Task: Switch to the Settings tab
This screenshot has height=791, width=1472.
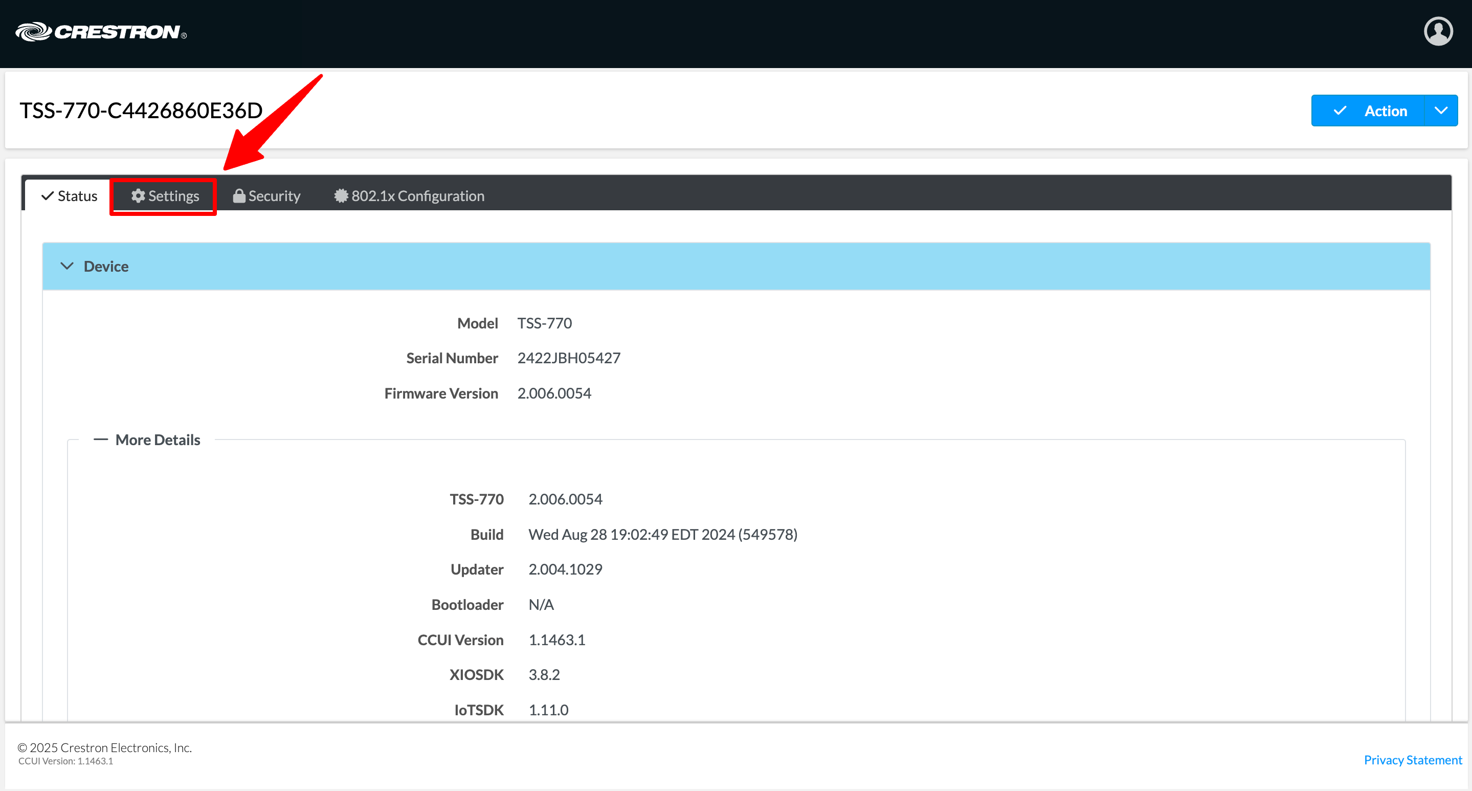Action: [x=165, y=196]
